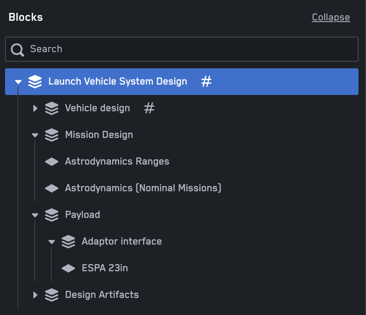Select Launch Vehicle System Design label

coord(118,81)
